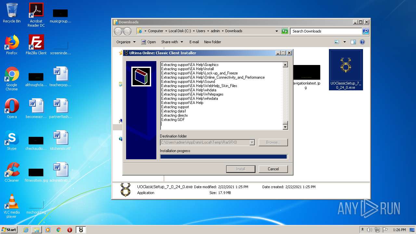The height and width of the screenshot is (234, 416).
Task: Click extraction log scrollbar down arrow
Action: [x=285, y=127]
